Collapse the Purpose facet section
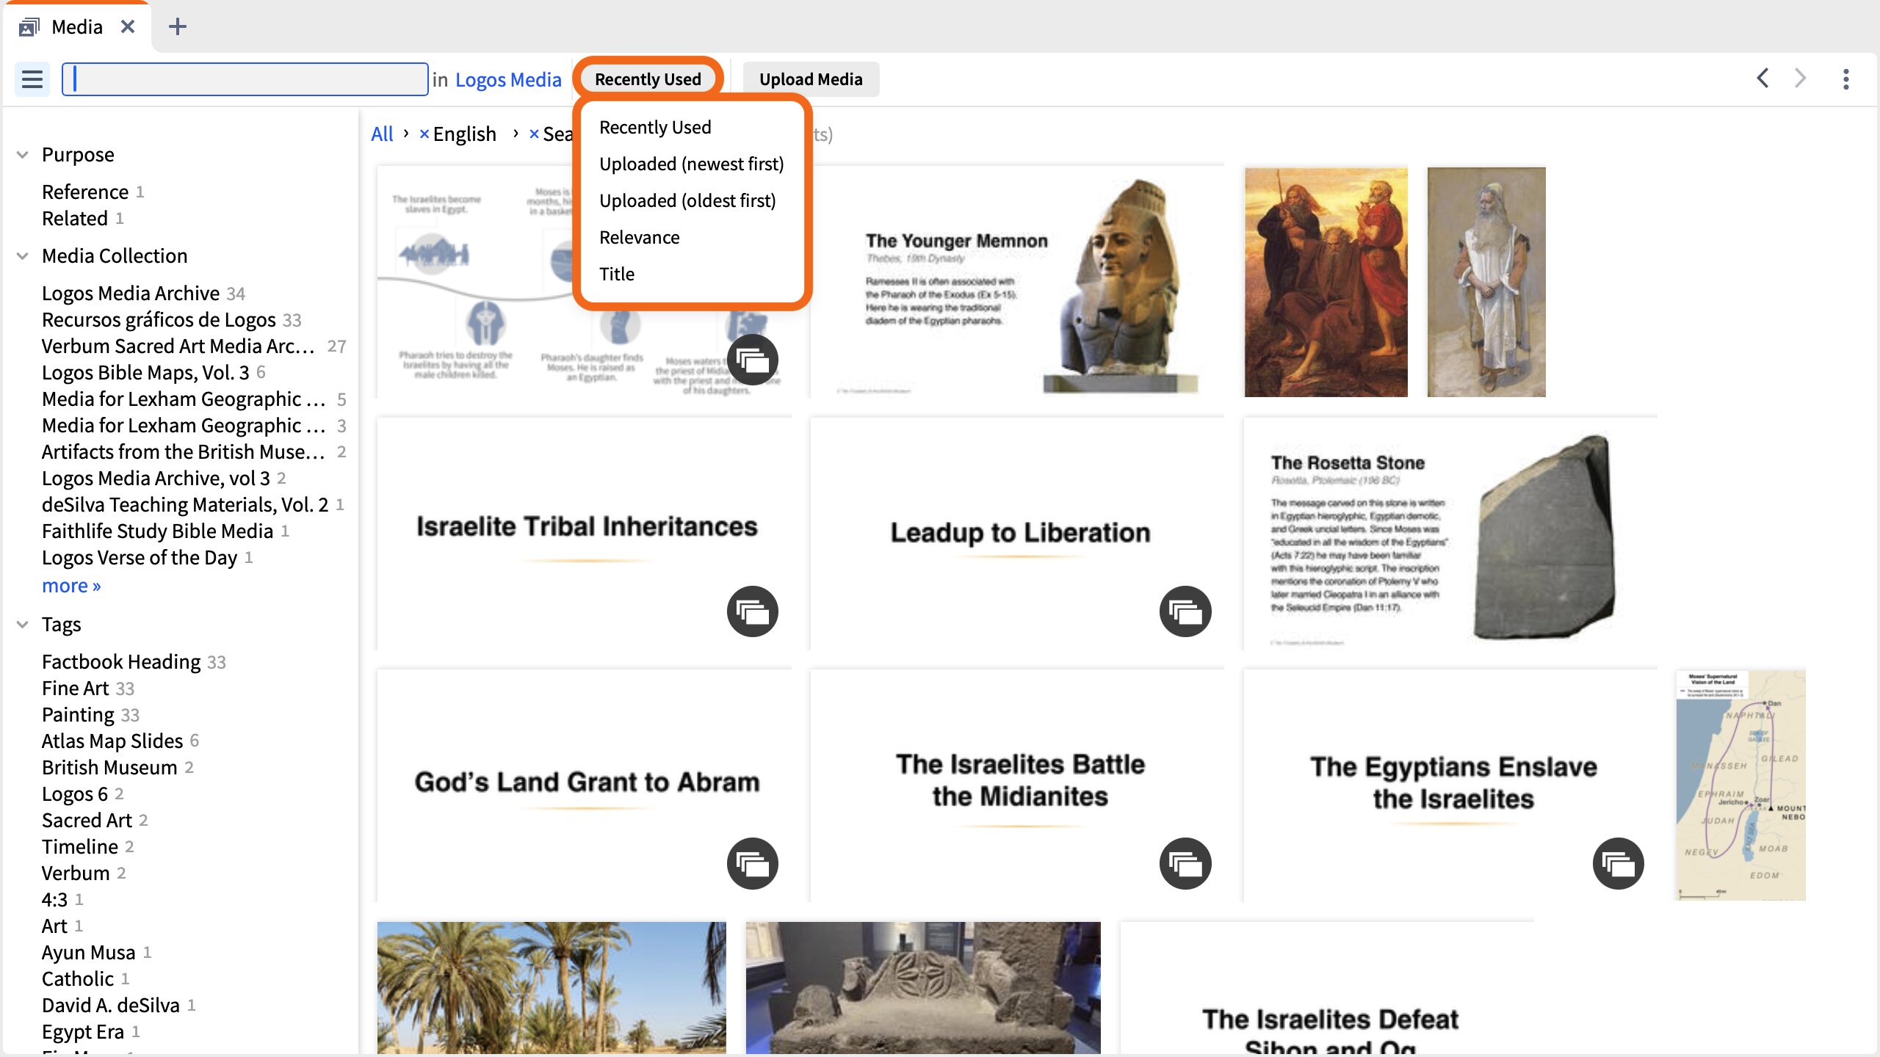 pyautogui.click(x=23, y=155)
